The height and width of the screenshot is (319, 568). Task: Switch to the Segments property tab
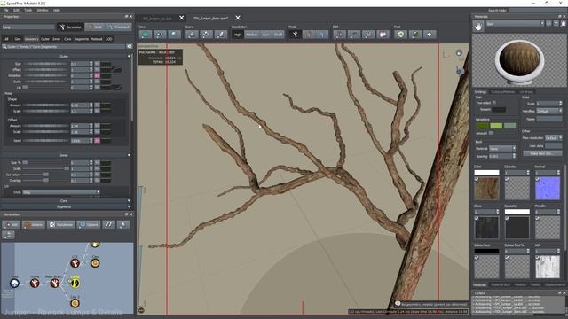[x=82, y=39]
